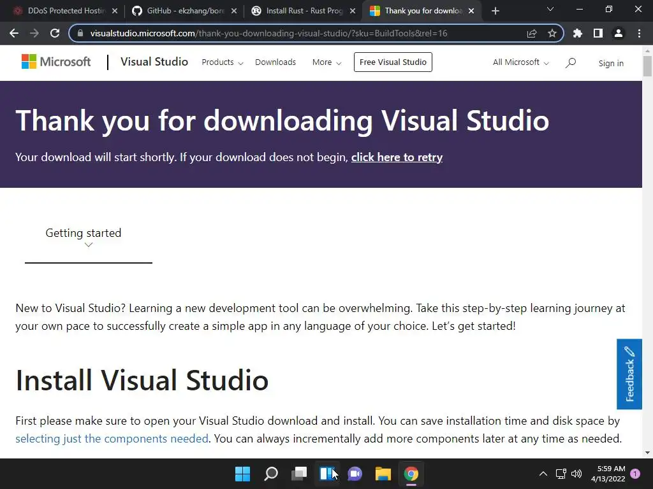Open Chrome extensions puzzle icon
The image size is (653, 489).
(578, 33)
